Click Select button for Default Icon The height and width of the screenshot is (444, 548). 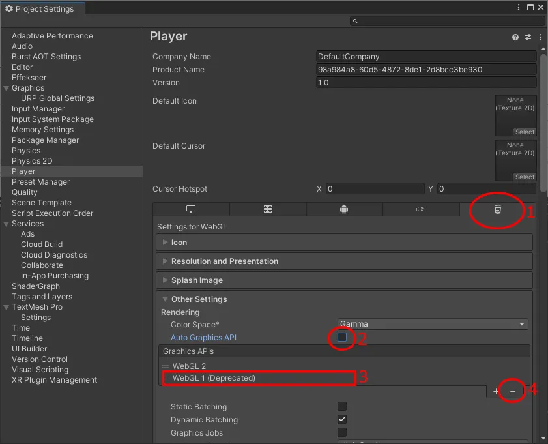point(525,132)
